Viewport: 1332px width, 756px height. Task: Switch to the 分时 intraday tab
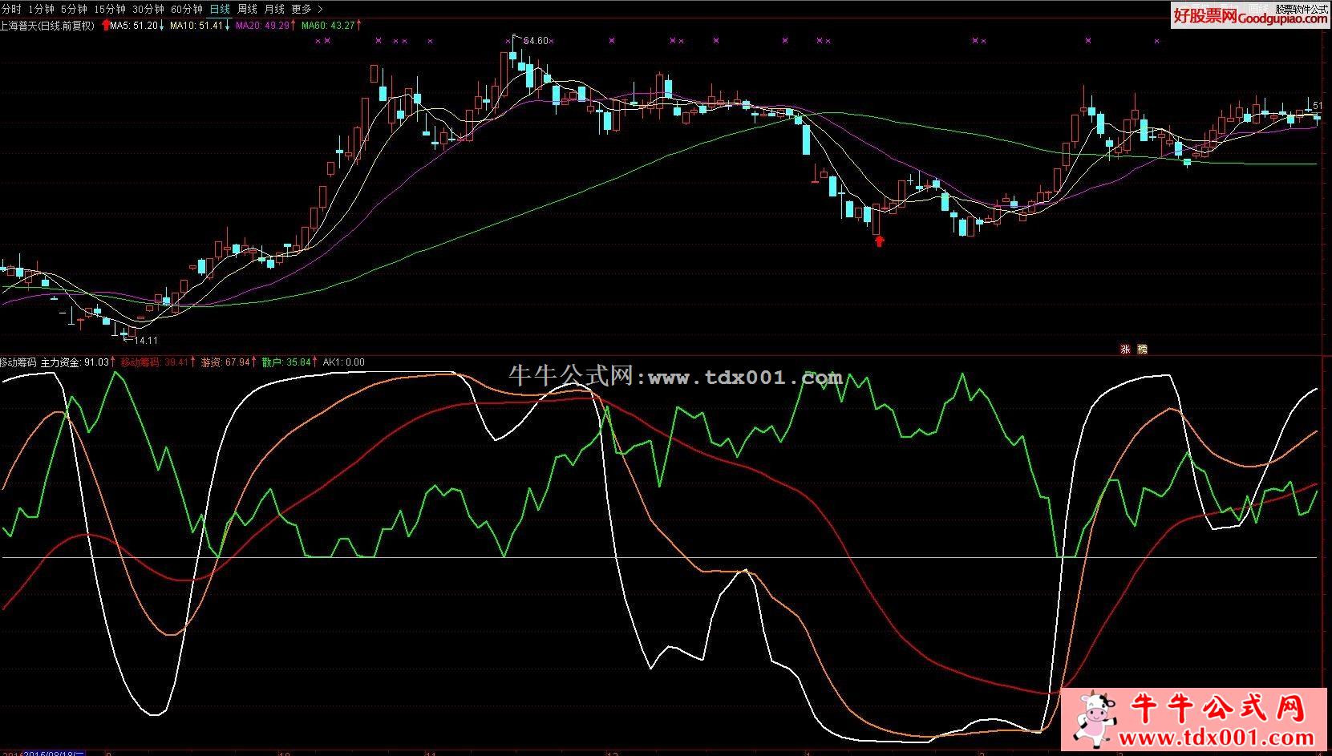pyautogui.click(x=12, y=9)
